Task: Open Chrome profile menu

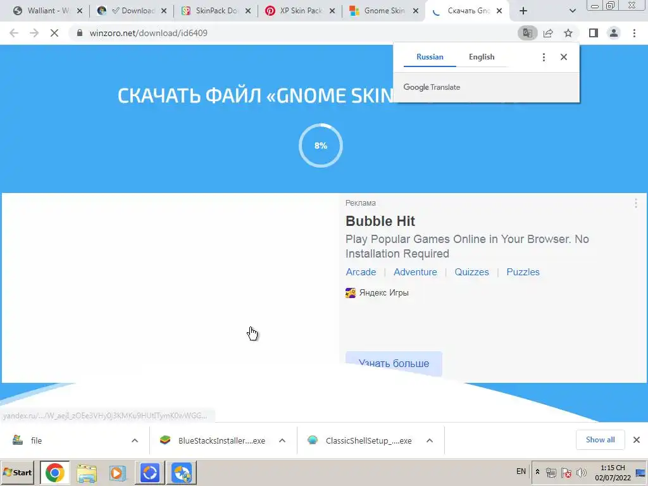Action: 614,33
